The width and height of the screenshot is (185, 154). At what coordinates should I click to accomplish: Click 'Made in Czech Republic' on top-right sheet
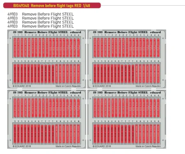148,86
